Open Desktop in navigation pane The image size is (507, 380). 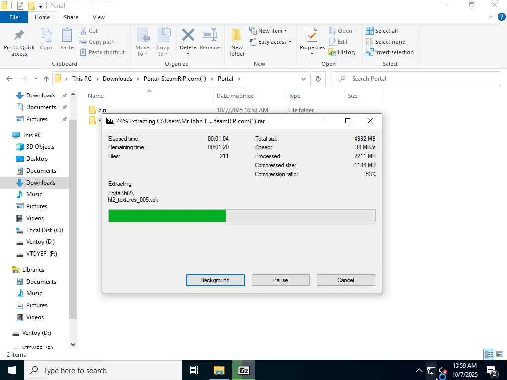[37, 159]
